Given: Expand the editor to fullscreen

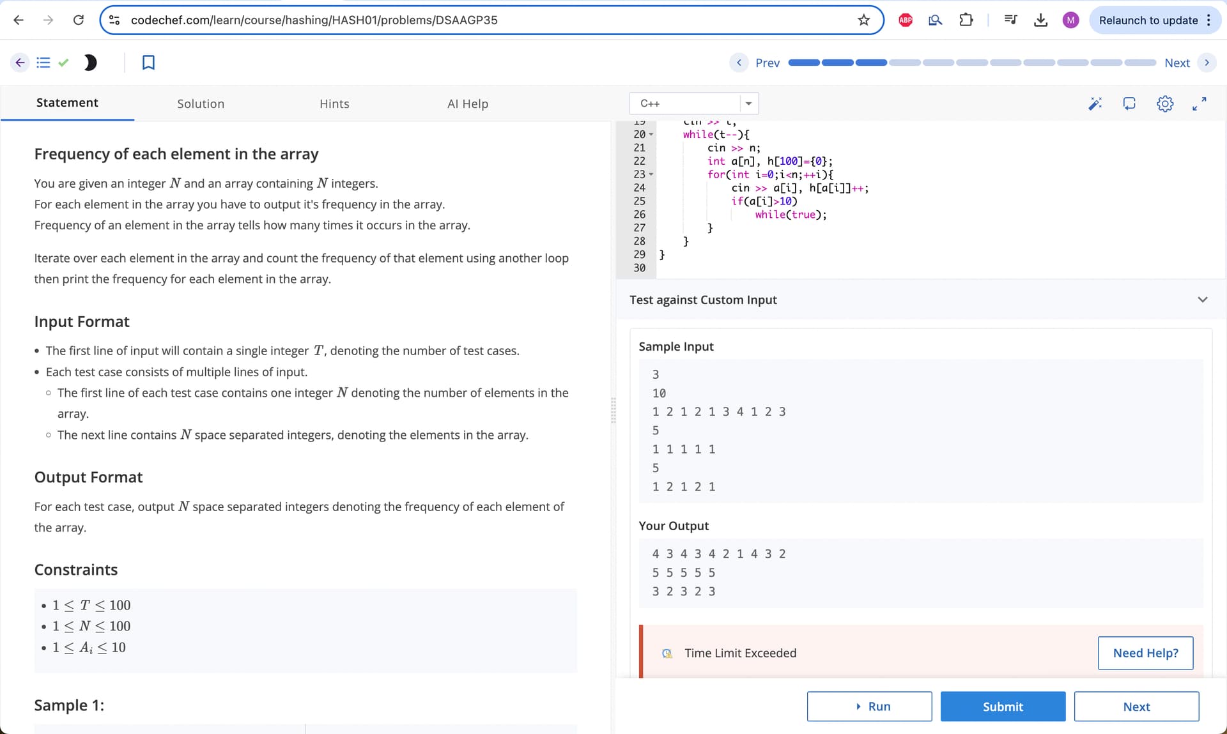Looking at the screenshot, I should click(1200, 103).
